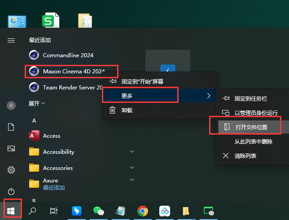Select 固定到"开始"屏幕 in context menu
289x220 pixels.
pyautogui.click(x=160, y=81)
